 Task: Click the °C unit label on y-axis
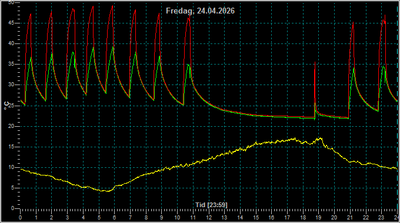pos(6,106)
